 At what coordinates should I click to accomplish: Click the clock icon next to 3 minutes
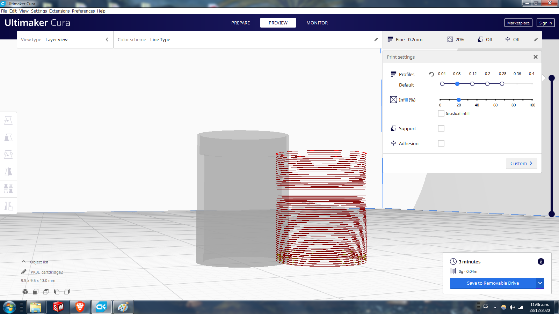[x=453, y=262]
